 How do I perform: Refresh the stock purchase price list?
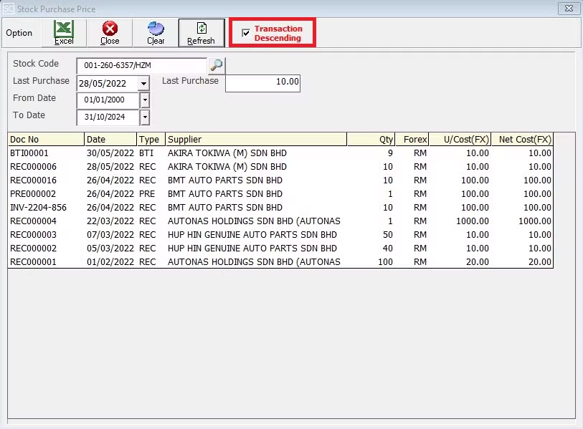click(202, 33)
